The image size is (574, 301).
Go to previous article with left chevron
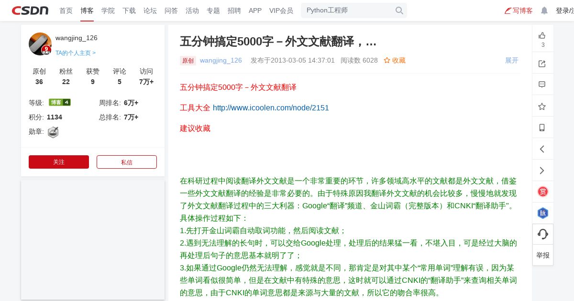point(542,149)
